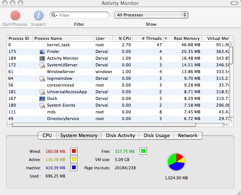Select the WindowServer process row
This screenshot has width=241, height=195.
[118, 72]
